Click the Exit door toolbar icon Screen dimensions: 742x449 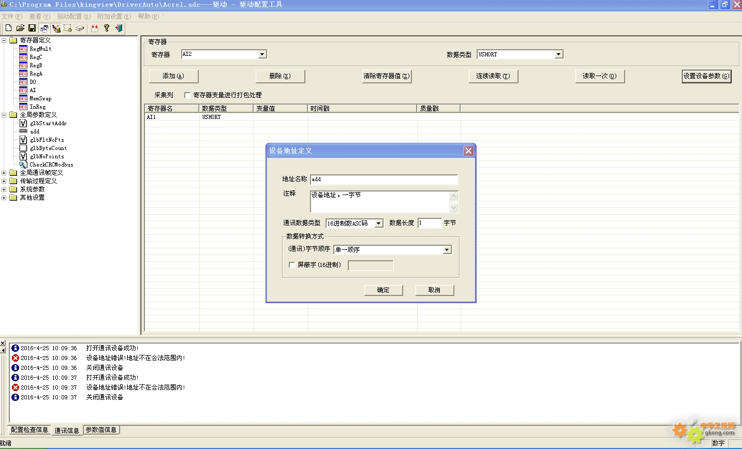(118, 28)
